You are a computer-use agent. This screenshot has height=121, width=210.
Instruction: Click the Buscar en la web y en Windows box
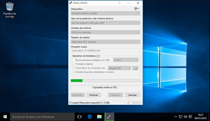pos(42,117)
